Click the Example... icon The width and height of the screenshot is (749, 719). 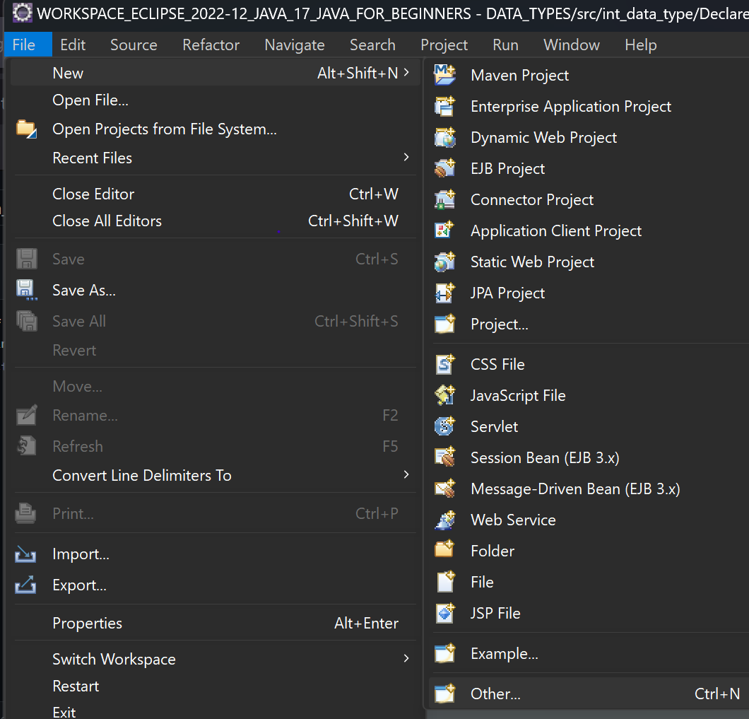[444, 653]
